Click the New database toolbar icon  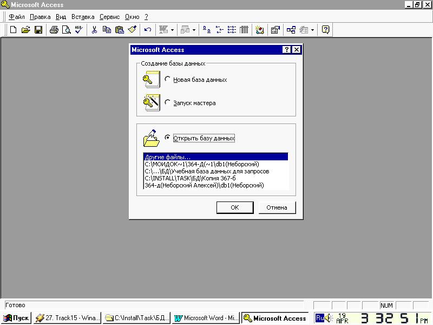pyautogui.click(x=13, y=30)
